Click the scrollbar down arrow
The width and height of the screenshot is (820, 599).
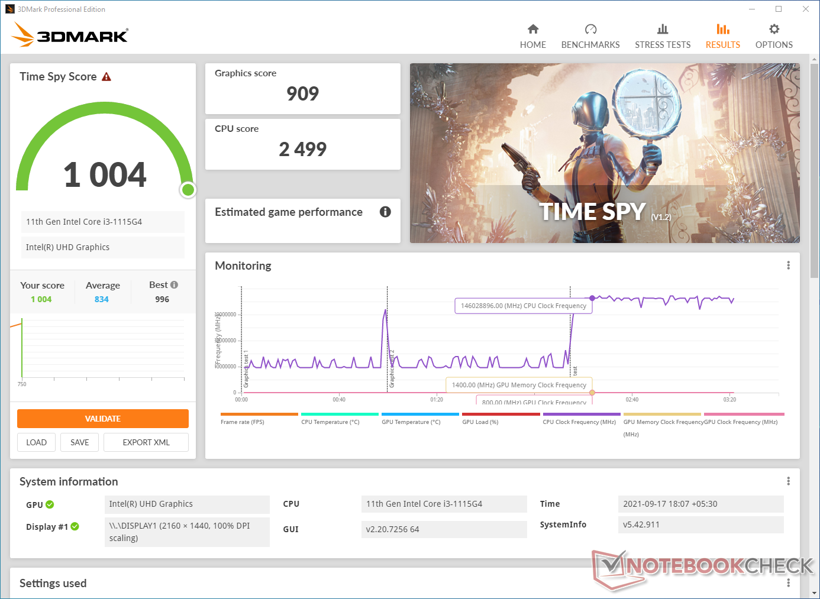815,593
